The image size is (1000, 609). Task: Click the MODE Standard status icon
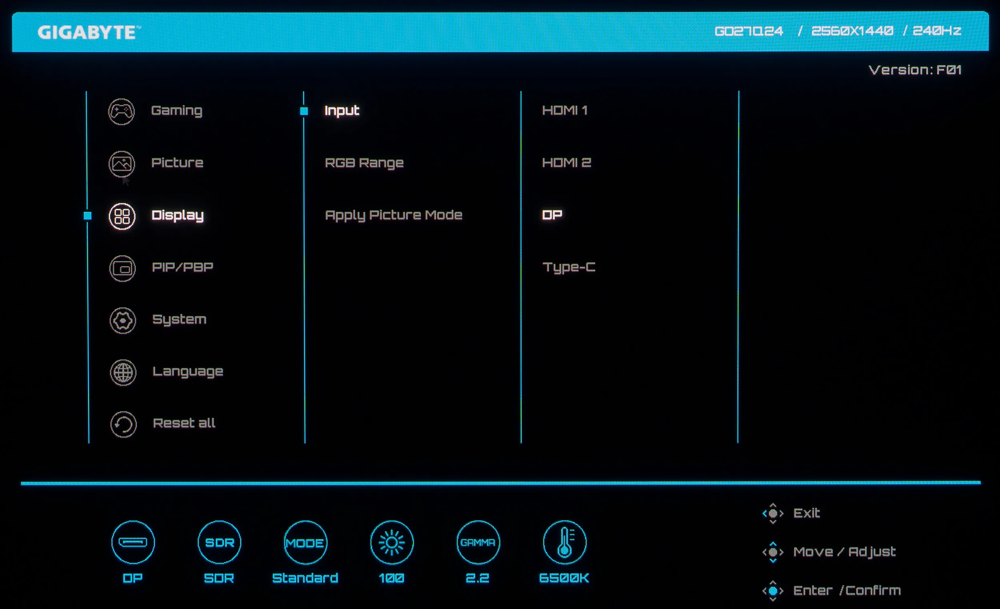[x=305, y=542]
